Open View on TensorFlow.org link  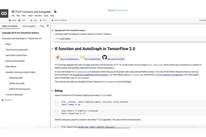coord(69,59)
